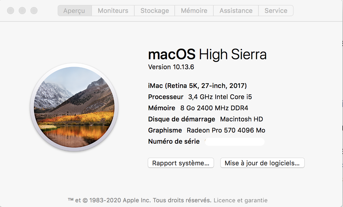Screen dimensions: 343x207
Task: Click the hidden serial number field
Action: (x=234, y=142)
